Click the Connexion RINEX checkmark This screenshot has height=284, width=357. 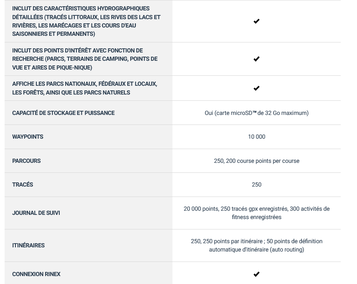256,274
